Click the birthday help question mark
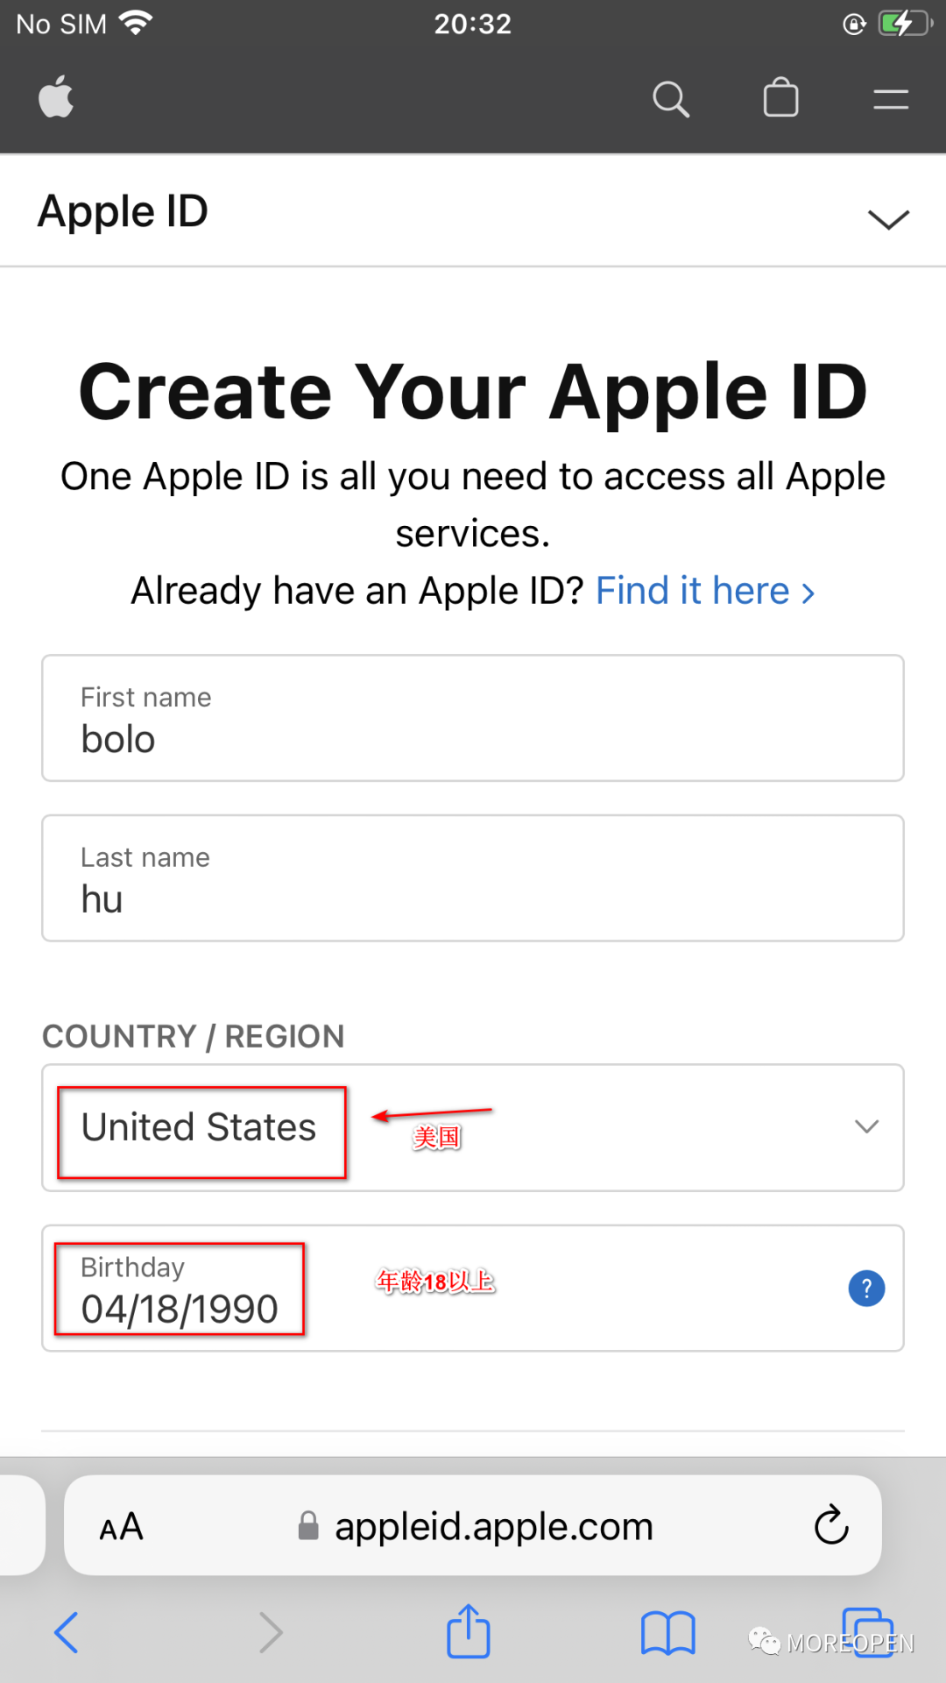The height and width of the screenshot is (1683, 946). pyautogui.click(x=866, y=1289)
